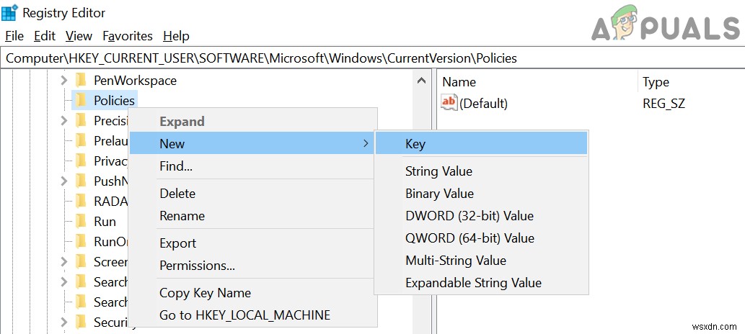Create a DWORD (32-bit) Value

coord(469,215)
